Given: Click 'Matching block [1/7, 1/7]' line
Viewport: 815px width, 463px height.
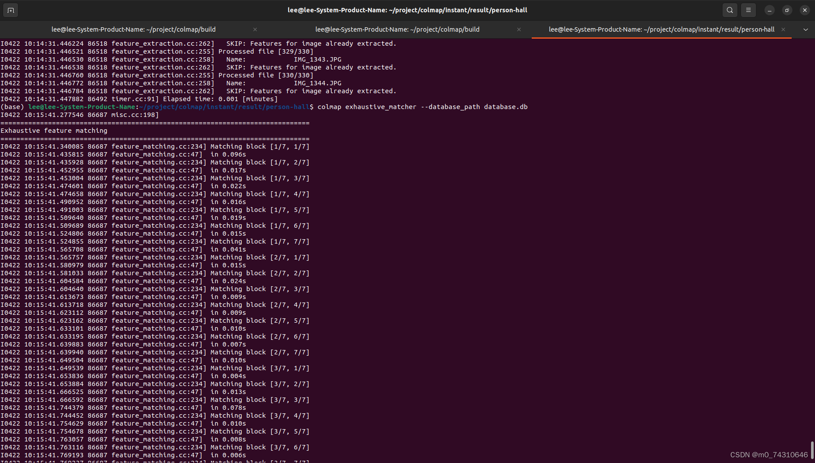Looking at the screenshot, I should pyautogui.click(x=155, y=146).
